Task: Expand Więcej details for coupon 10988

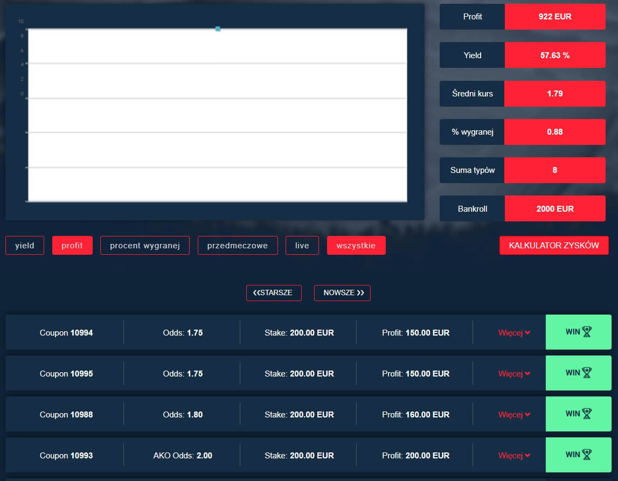Action: [514, 415]
